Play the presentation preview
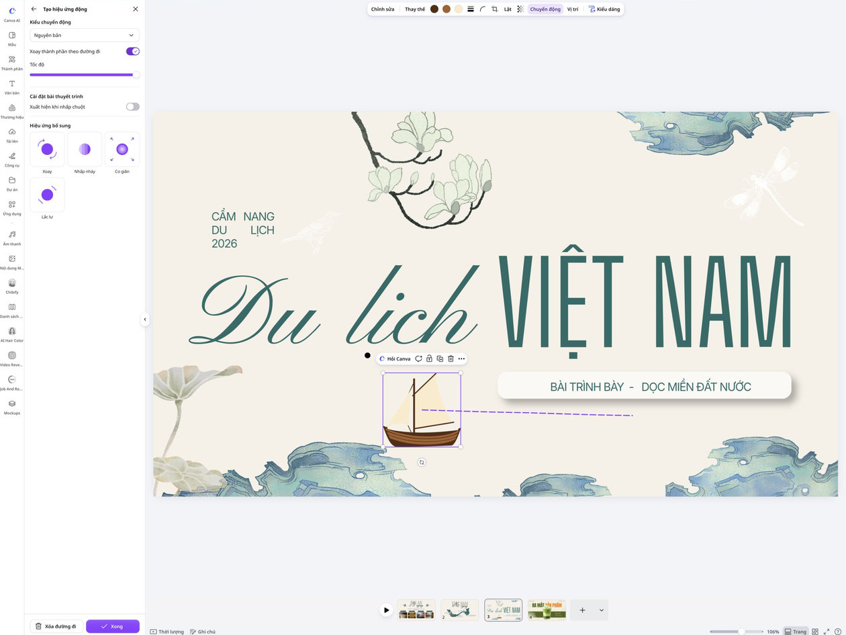The image size is (846, 635). click(x=386, y=610)
